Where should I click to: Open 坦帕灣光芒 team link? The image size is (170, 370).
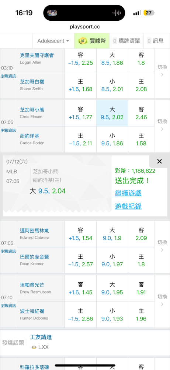tap(32, 285)
